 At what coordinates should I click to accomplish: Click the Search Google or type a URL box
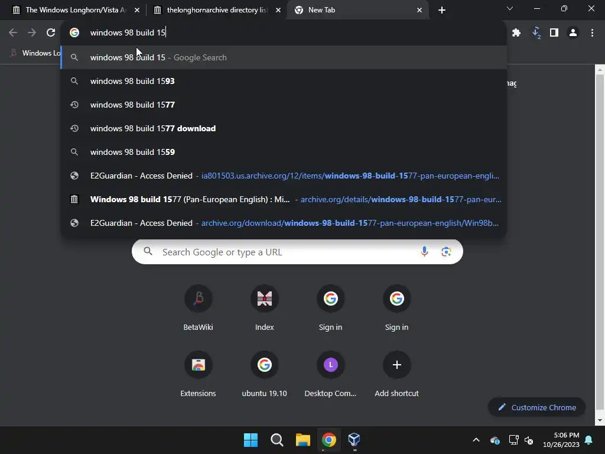point(297,252)
